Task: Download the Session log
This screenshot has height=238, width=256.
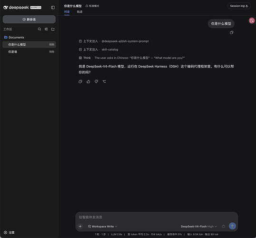Action: [239, 6]
